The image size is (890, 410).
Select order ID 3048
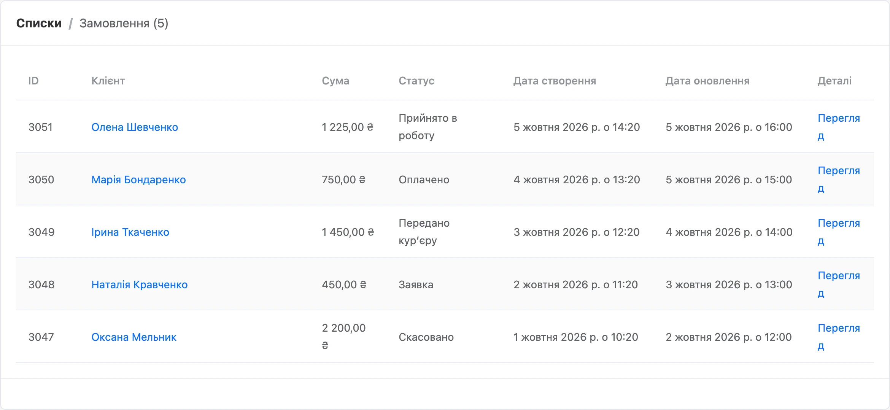pyautogui.click(x=41, y=284)
